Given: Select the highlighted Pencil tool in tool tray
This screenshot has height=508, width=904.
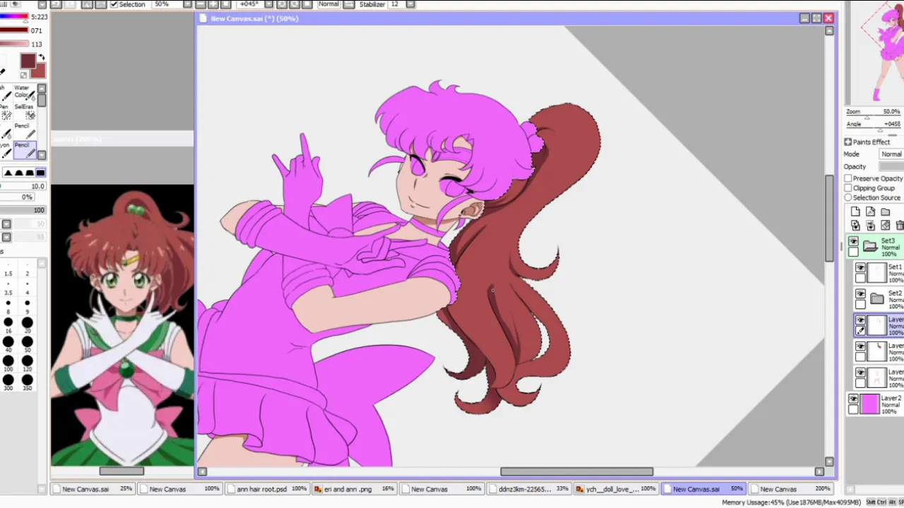Looking at the screenshot, I should click(25, 150).
